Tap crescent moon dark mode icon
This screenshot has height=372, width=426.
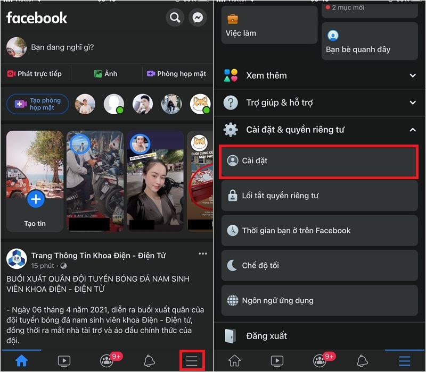click(x=232, y=265)
